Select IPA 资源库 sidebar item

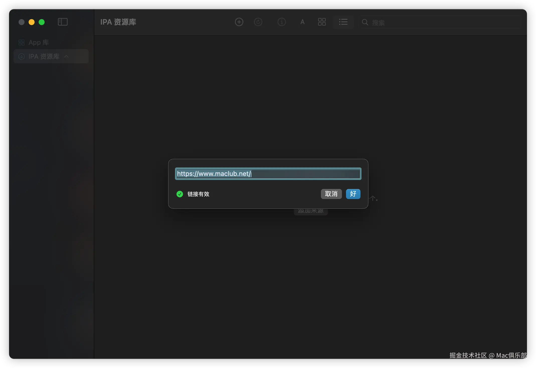(44, 56)
